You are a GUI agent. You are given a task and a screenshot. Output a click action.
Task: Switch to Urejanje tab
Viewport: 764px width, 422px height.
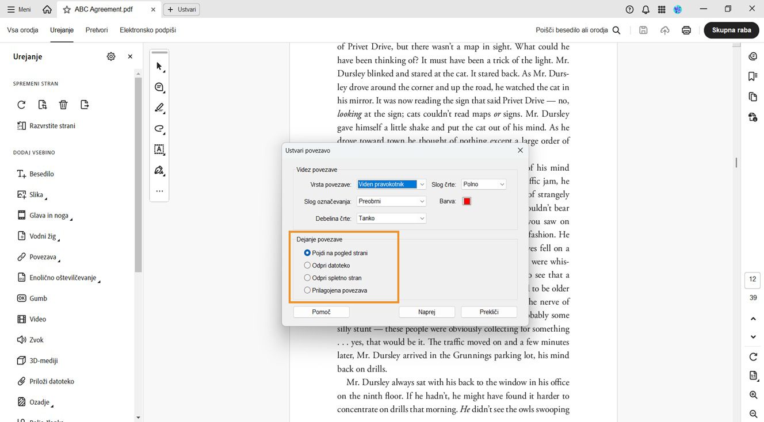[62, 30]
